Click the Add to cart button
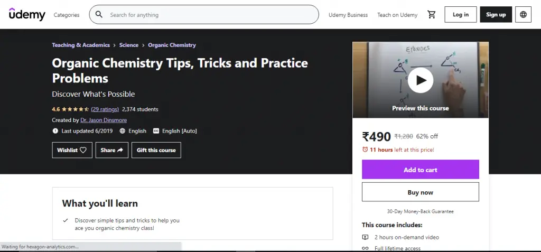541x252 pixels. pos(420,170)
